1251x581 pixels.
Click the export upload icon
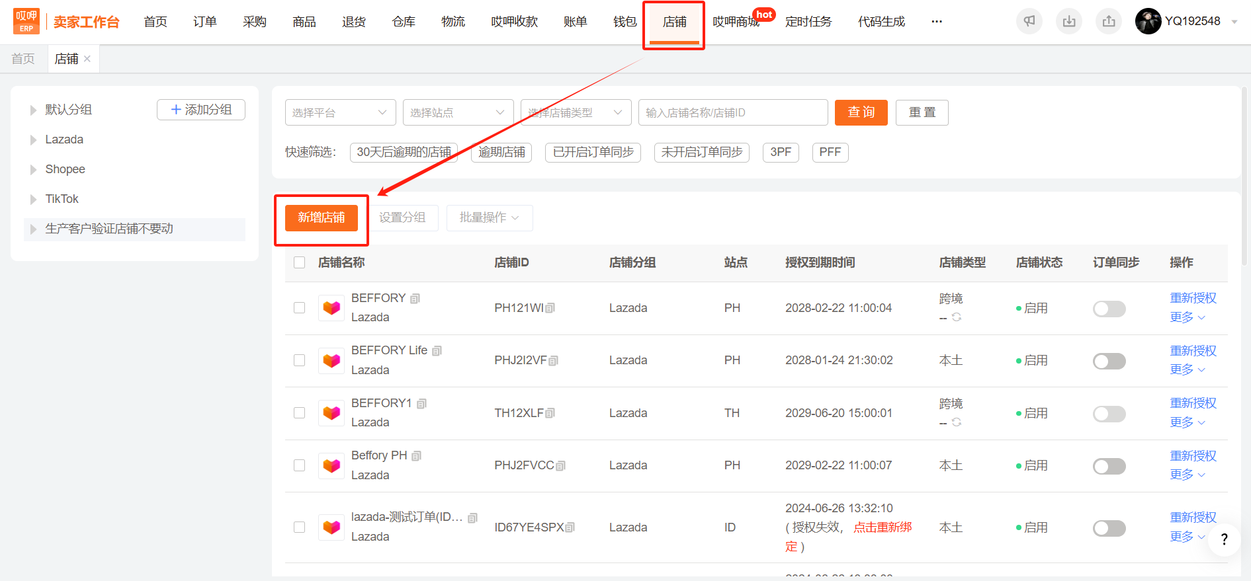1109,21
